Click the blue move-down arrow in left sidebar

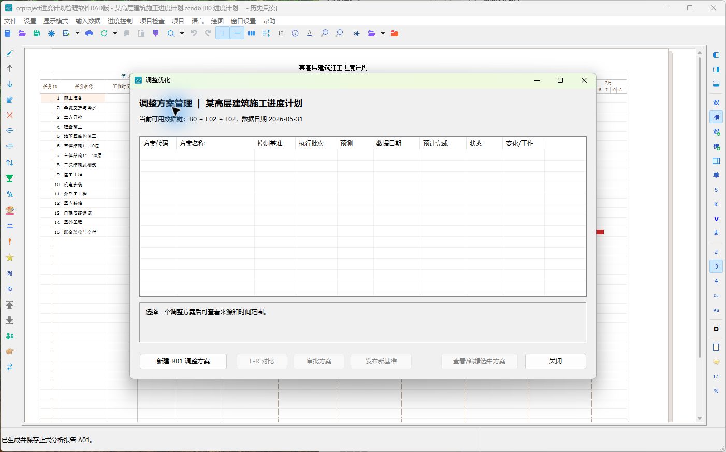point(9,84)
